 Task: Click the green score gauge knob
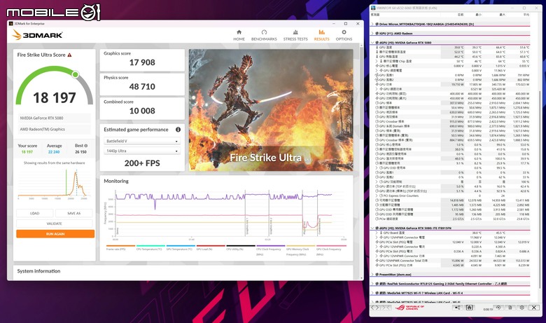point(75,74)
